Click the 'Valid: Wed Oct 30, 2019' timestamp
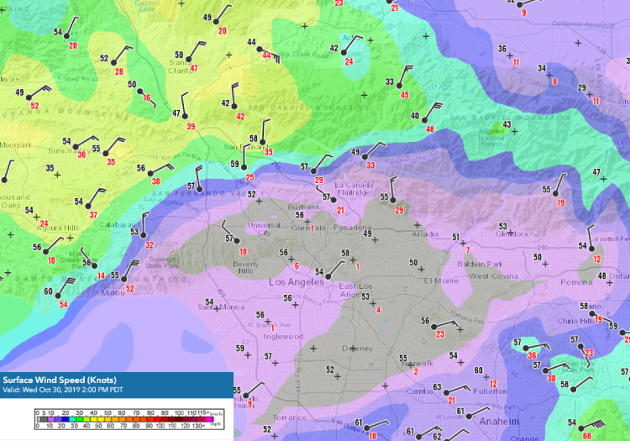 tap(63, 390)
